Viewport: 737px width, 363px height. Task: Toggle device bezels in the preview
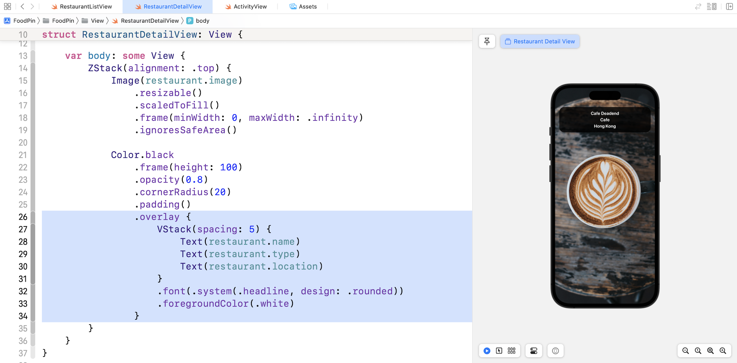[x=555, y=350]
